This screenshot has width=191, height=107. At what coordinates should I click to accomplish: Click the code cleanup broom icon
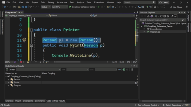pyautogui.click(x=47, y=62)
